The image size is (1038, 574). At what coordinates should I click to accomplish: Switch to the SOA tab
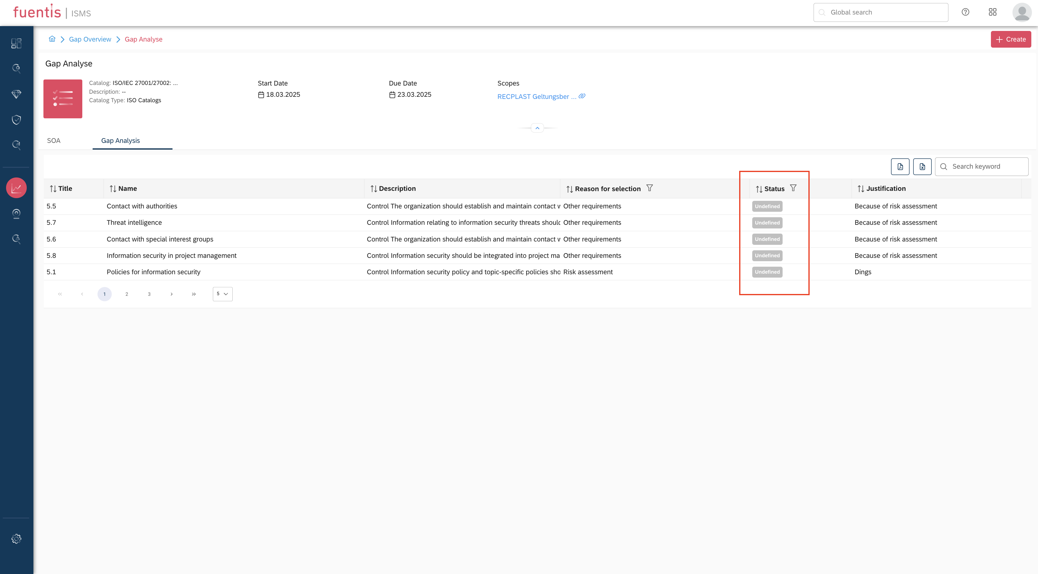(53, 140)
